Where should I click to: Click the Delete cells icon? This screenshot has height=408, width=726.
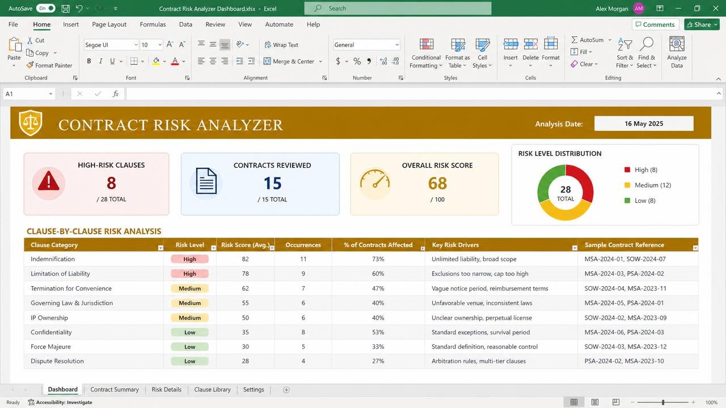tap(531, 44)
